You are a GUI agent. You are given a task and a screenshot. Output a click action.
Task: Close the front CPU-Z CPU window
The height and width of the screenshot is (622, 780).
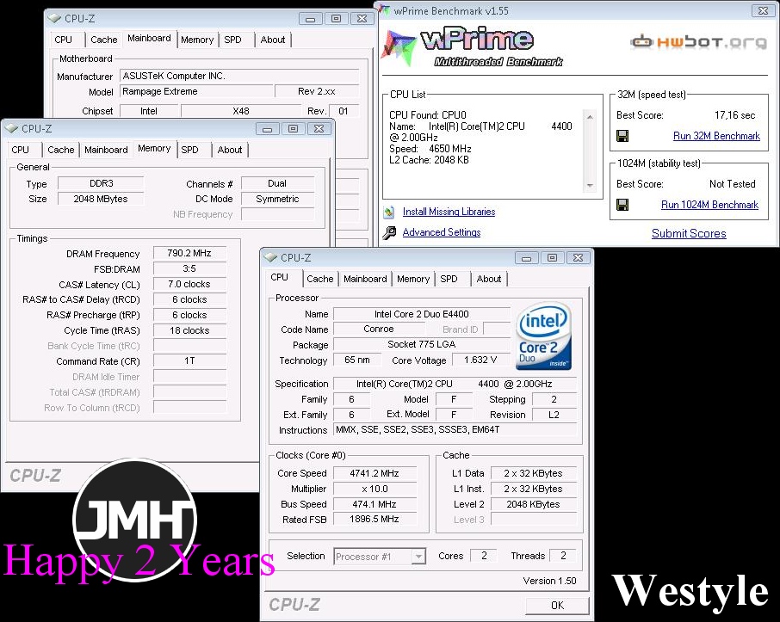578,257
